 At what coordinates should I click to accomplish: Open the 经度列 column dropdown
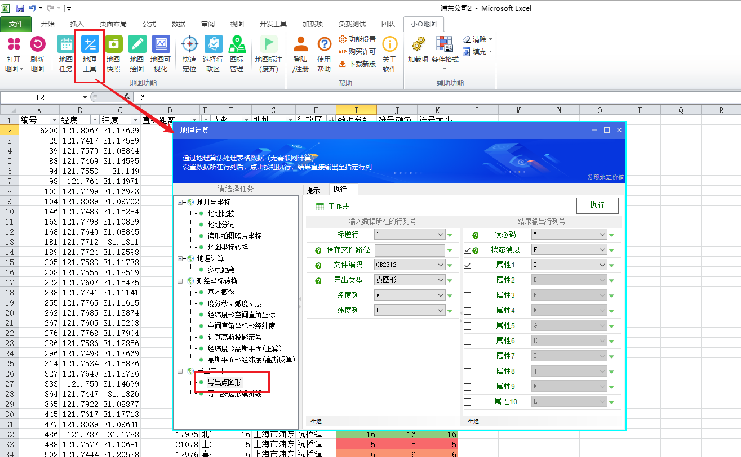[x=410, y=295]
